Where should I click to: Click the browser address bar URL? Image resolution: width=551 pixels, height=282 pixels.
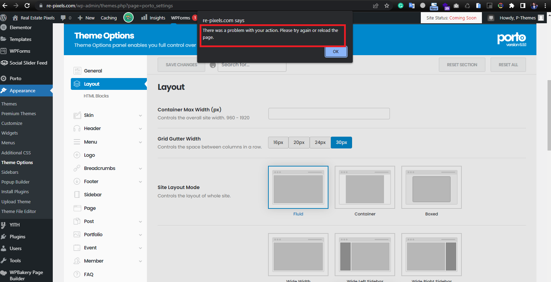(x=110, y=6)
